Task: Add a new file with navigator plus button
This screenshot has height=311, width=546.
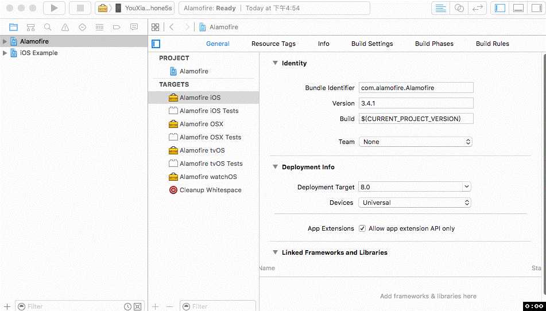Action: (x=7, y=306)
